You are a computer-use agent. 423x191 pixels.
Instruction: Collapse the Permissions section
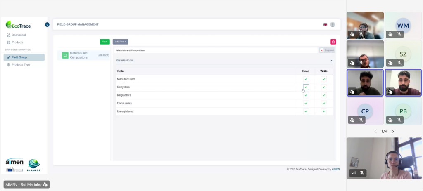332,61
